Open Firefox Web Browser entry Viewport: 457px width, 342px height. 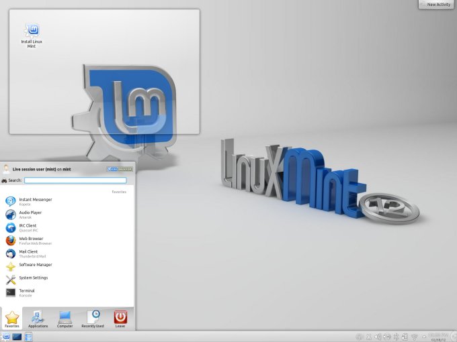pos(67,241)
